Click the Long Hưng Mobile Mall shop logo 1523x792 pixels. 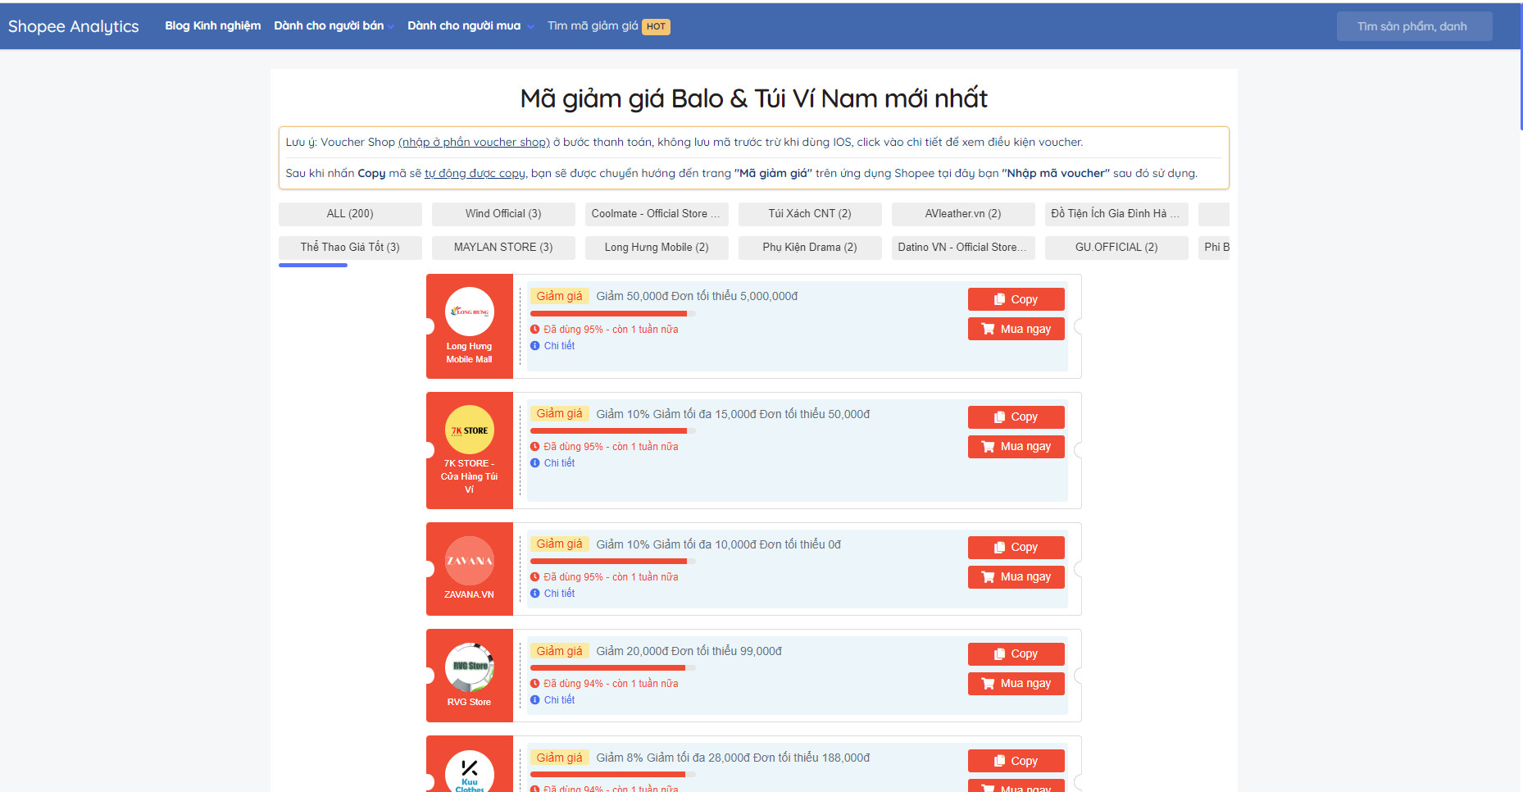[x=469, y=312]
